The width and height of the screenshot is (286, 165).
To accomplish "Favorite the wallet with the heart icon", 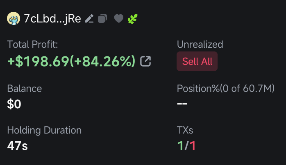I will point(118,19).
